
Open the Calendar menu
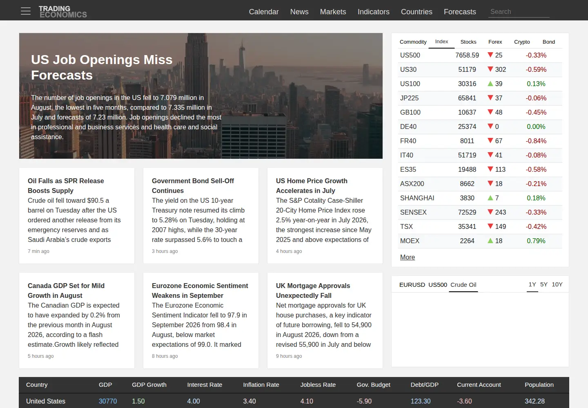264,12
